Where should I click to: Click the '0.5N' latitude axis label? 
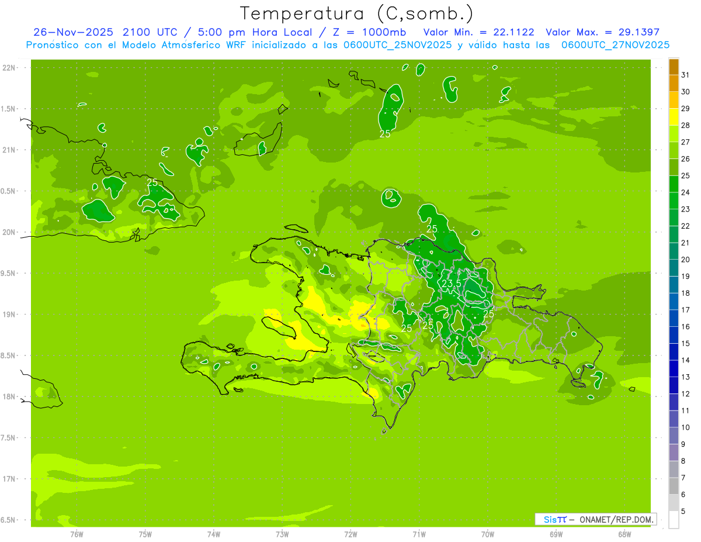coord(8,191)
